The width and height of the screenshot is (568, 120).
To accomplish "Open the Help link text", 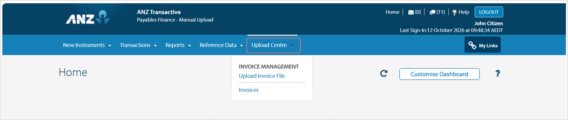I will click(464, 12).
